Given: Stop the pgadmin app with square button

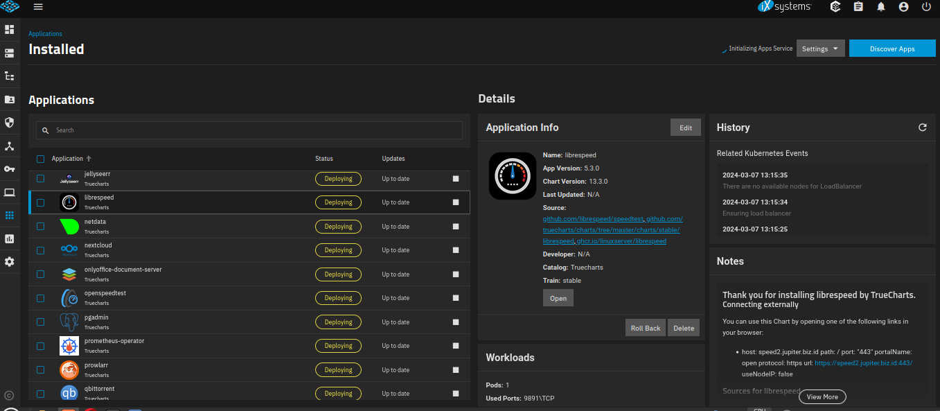Looking at the screenshot, I should pyautogui.click(x=456, y=322).
